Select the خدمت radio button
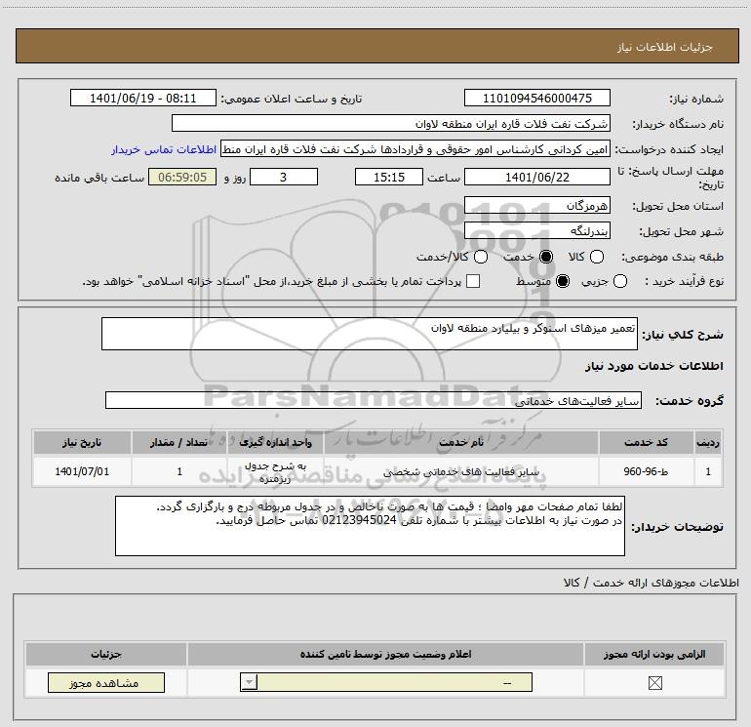The height and width of the screenshot is (727, 751). pyautogui.click(x=546, y=257)
